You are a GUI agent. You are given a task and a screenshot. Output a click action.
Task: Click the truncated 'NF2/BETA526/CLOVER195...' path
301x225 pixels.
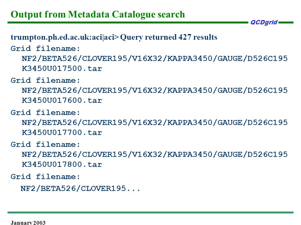click(x=80, y=189)
